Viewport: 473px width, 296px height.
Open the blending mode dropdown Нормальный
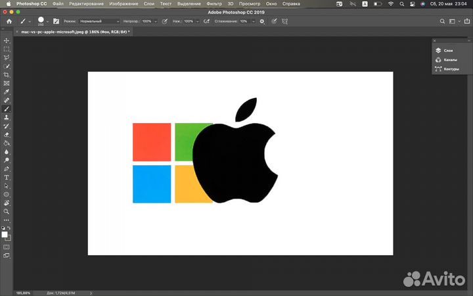[99, 21]
